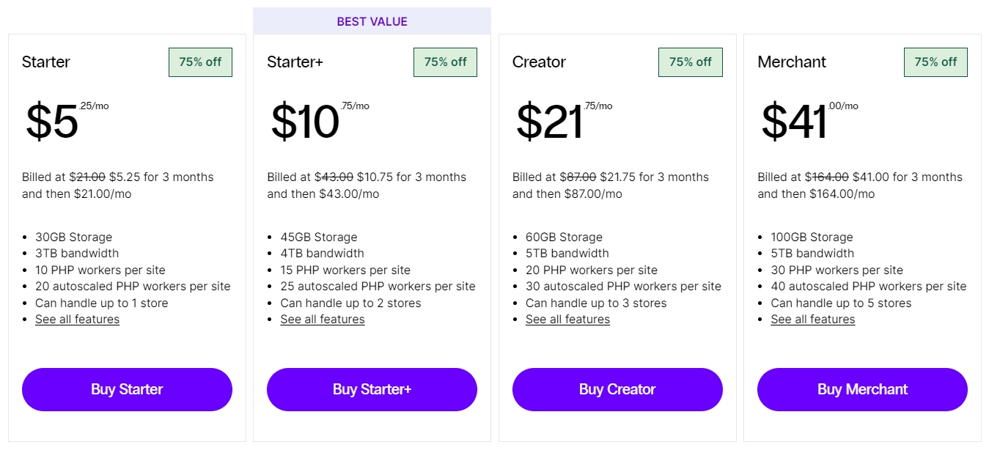Image resolution: width=989 pixels, height=453 pixels.
Task: Click the 75% off badge on Starter+
Action: click(445, 62)
